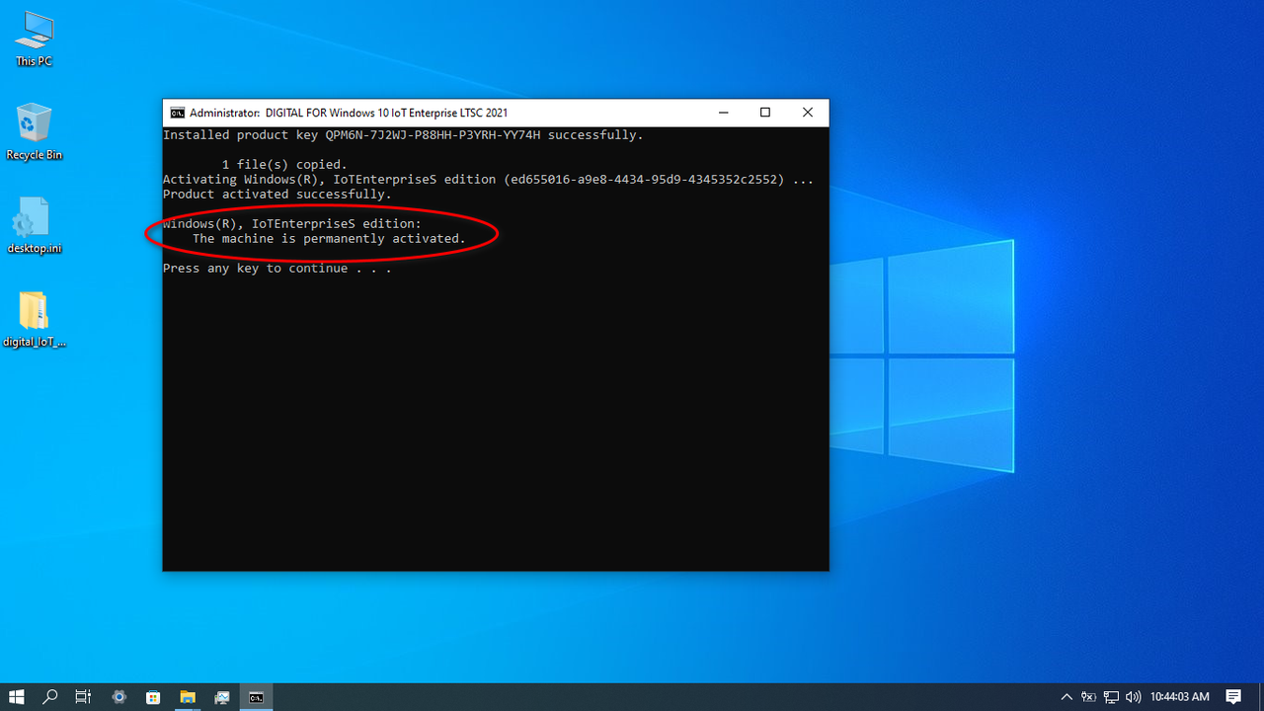Open File Explorer from taskbar
The width and height of the screenshot is (1264, 711).
[x=188, y=697]
